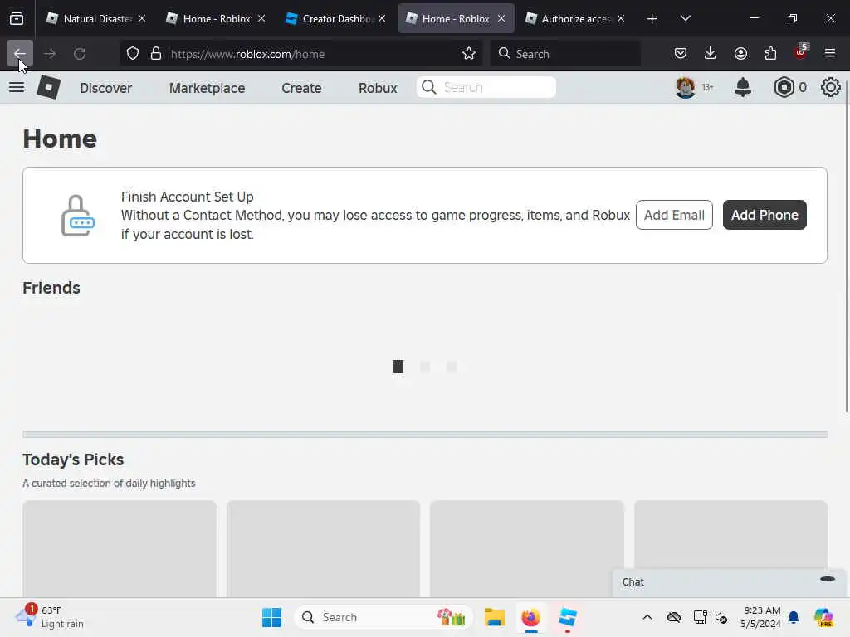Click the Windows taskbar Search box
This screenshot has width=850, height=637.
(383, 617)
